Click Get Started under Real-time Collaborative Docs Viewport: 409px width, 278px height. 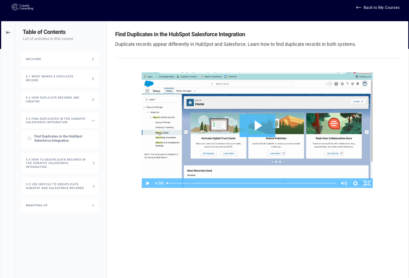point(334,153)
